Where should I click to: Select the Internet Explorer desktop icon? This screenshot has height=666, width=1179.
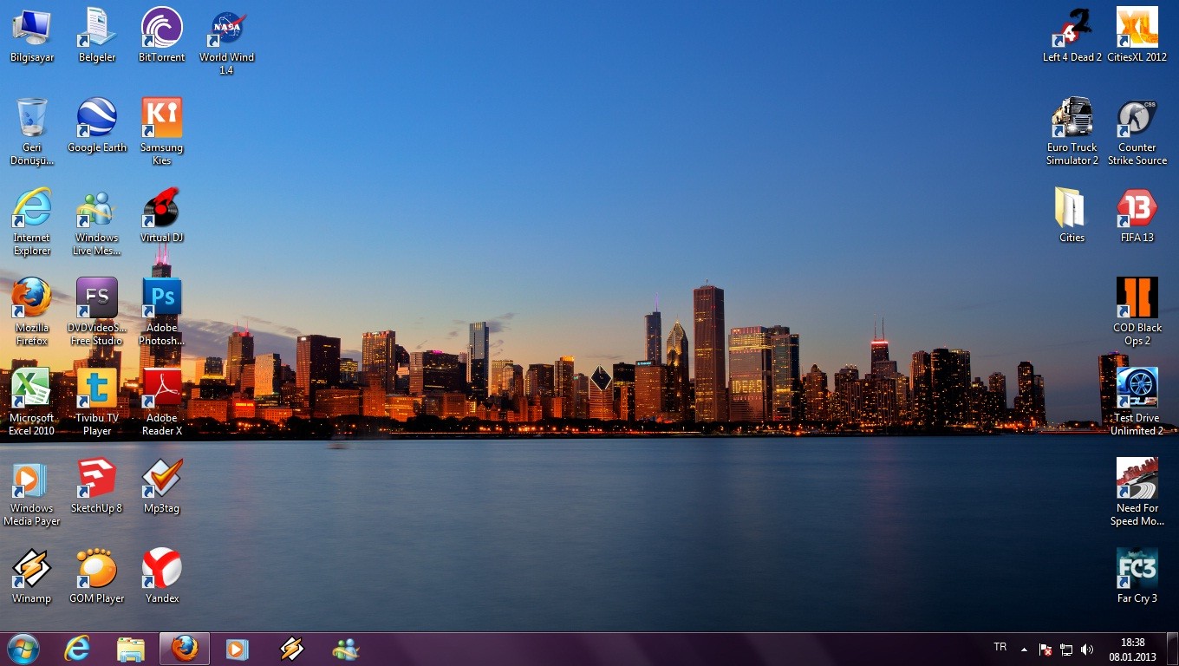pyautogui.click(x=32, y=222)
